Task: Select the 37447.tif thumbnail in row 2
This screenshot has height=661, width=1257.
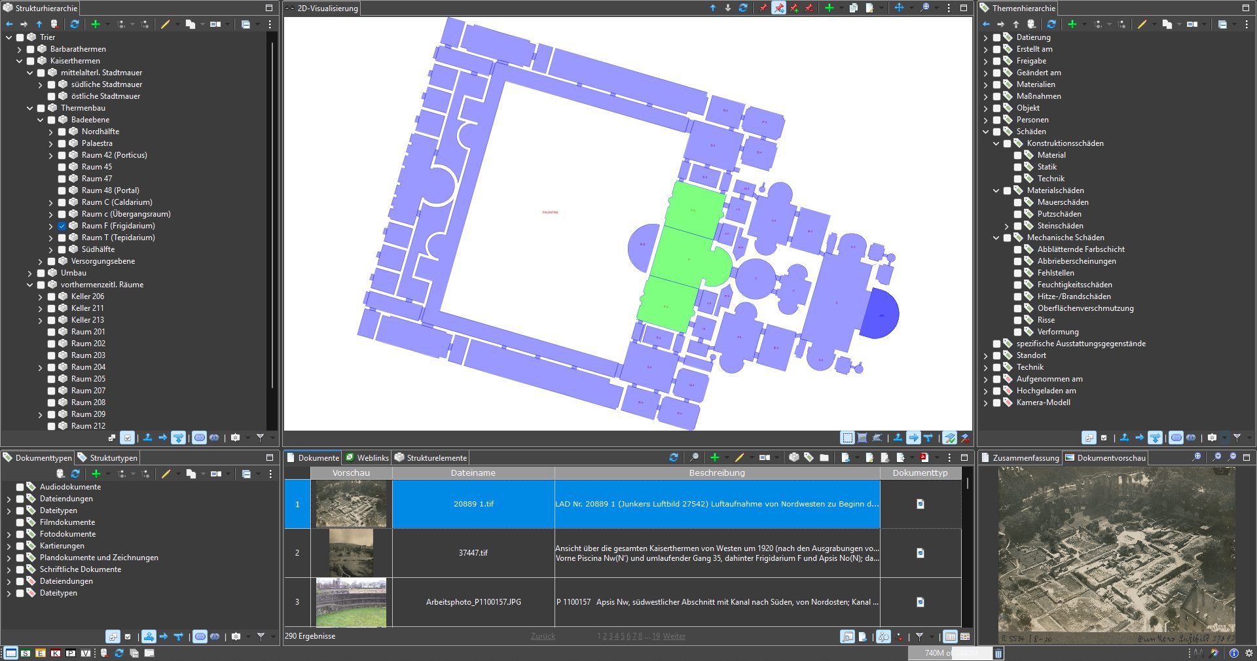Action: pos(351,553)
